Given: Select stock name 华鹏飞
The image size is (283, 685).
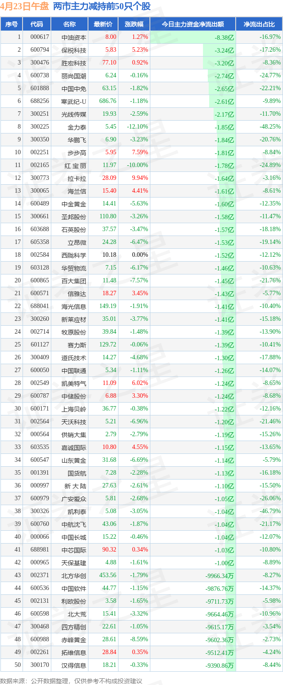Looking at the screenshot, I should coord(77,140).
